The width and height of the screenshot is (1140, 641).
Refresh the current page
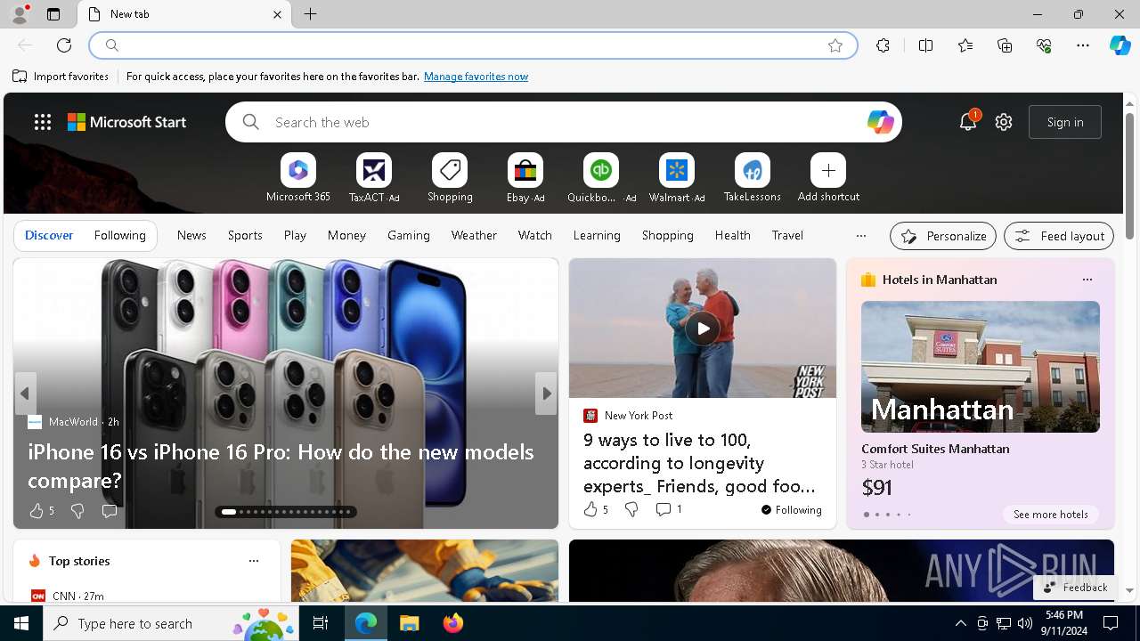(x=64, y=45)
